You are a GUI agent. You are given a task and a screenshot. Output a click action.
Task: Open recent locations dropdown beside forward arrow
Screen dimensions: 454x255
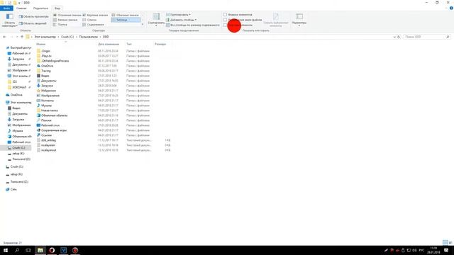coord(17,37)
